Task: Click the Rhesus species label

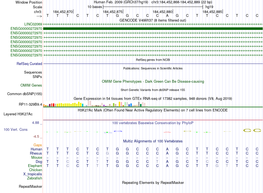Action: coord(36,153)
